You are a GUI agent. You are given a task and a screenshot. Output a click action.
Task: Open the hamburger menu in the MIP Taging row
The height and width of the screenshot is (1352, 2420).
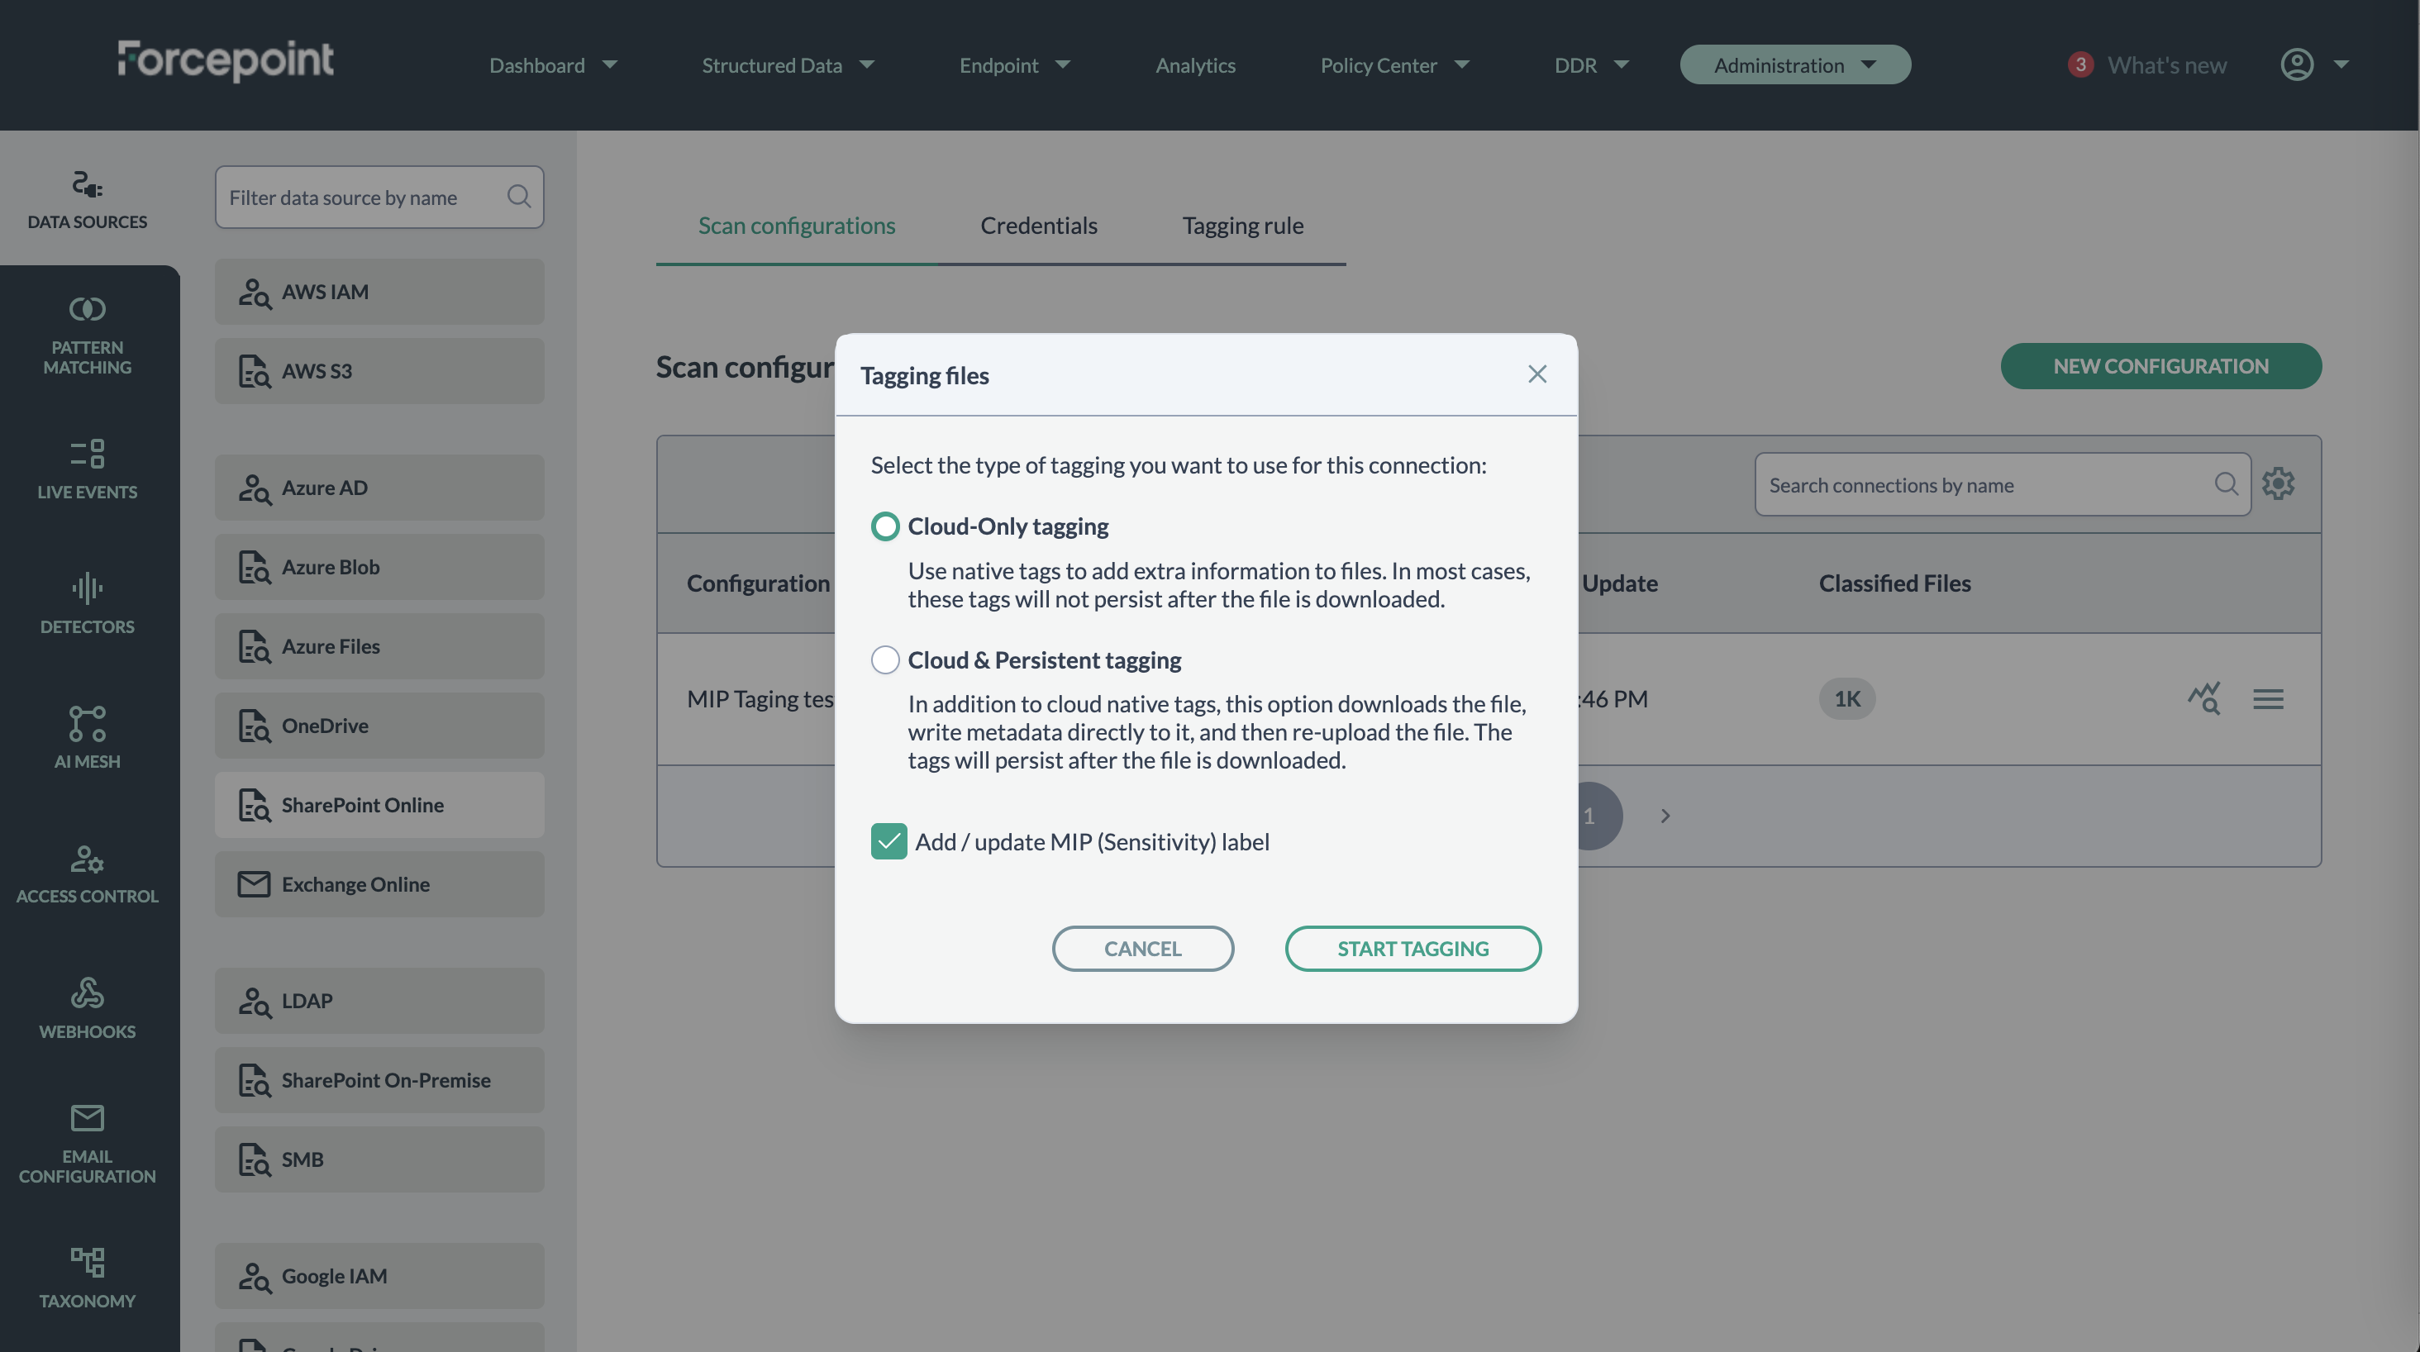[2267, 698]
